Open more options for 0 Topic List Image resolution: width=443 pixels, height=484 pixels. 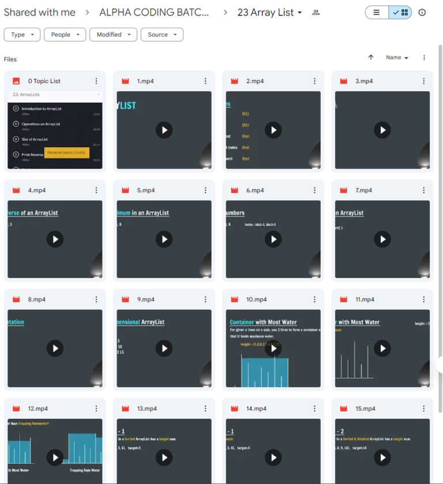96,81
